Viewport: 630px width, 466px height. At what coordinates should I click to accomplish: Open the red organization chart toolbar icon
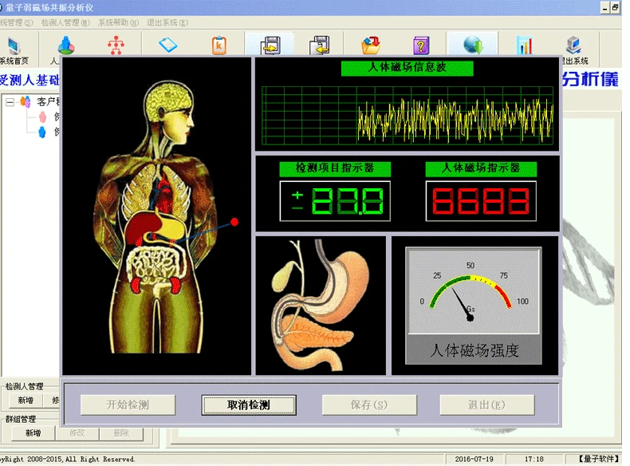click(116, 45)
